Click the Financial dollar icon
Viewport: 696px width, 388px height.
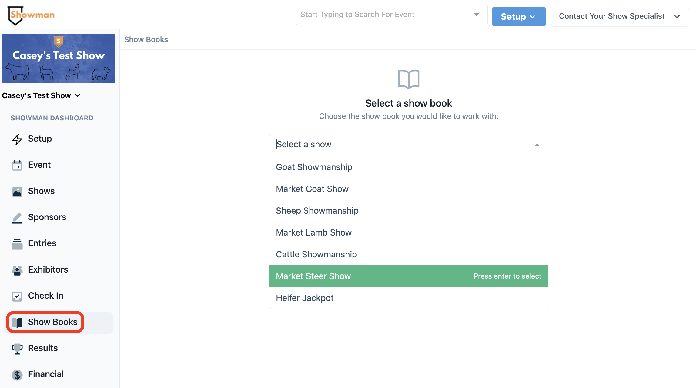17,375
